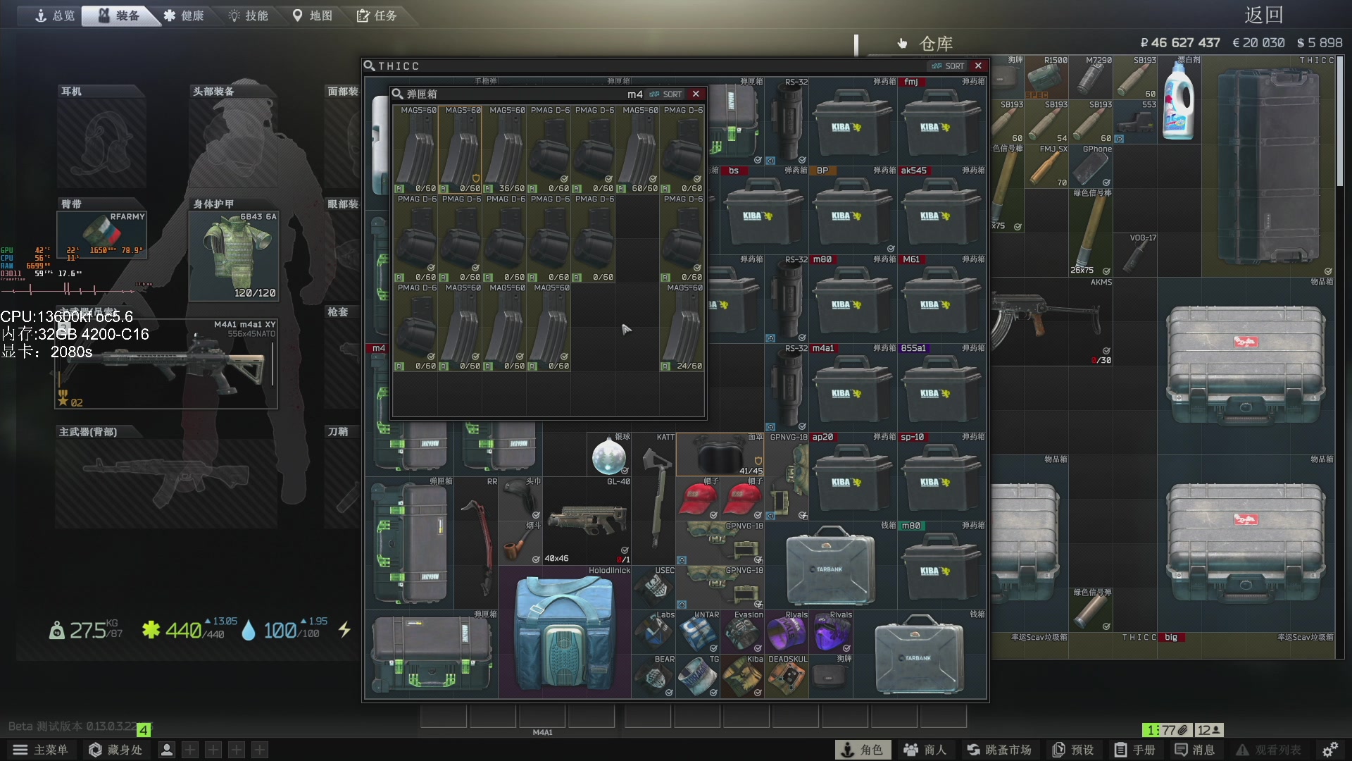This screenshot has width=1352, height=761.
Task: Open the 手册 handbook
Action: [1134, 750]
